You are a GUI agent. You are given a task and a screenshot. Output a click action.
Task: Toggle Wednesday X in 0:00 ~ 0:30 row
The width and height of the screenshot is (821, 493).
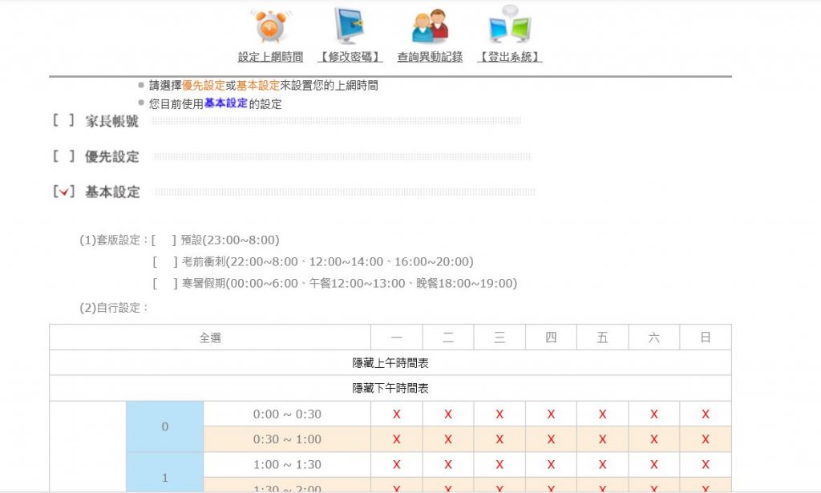[499, 414]
